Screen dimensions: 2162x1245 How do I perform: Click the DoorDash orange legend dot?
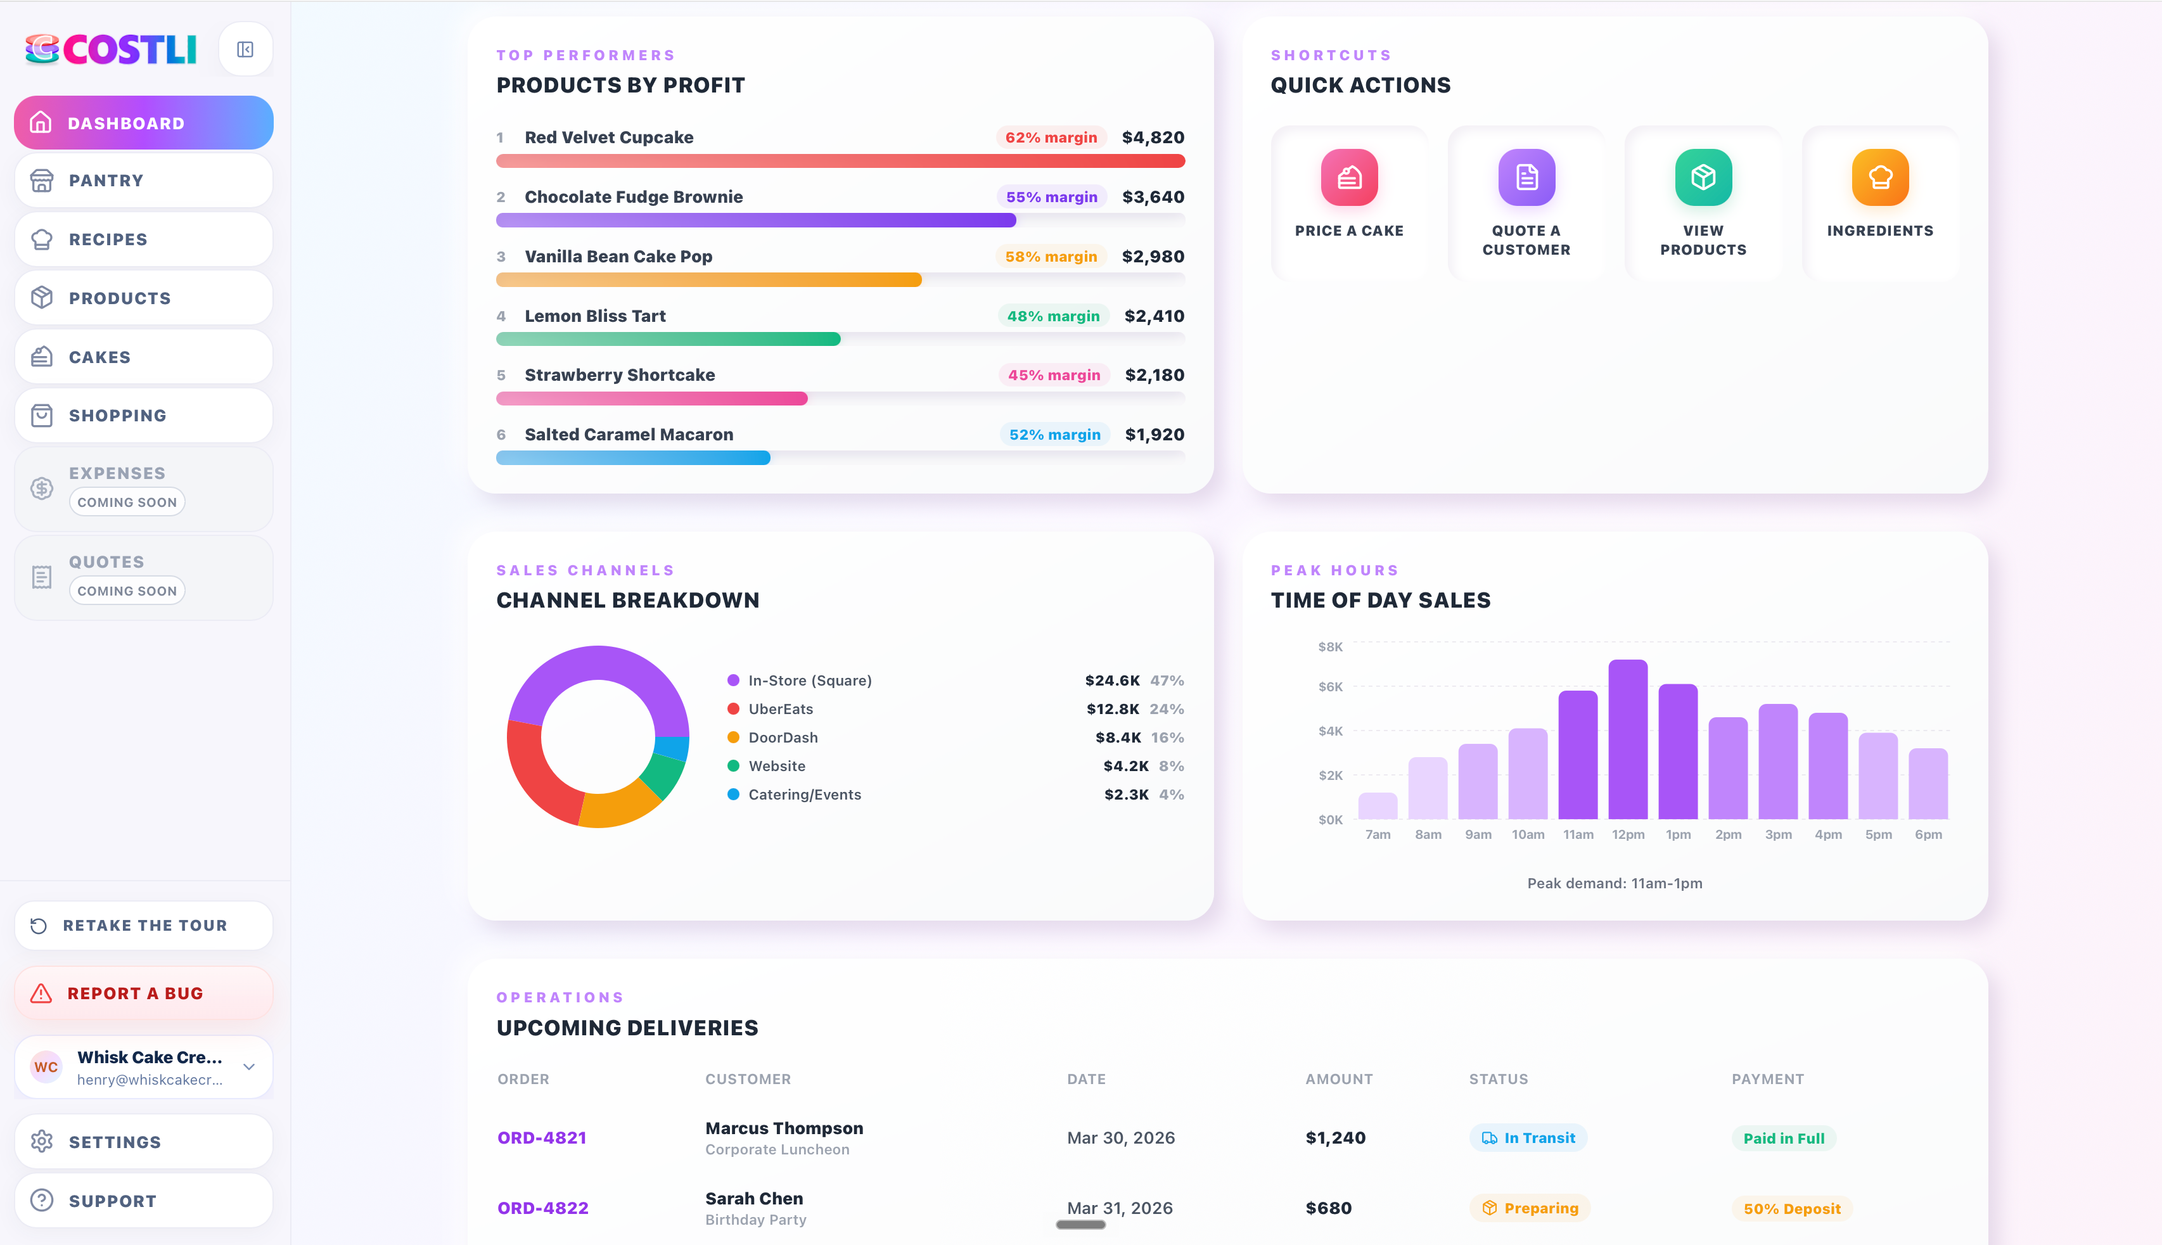(732, 737)
